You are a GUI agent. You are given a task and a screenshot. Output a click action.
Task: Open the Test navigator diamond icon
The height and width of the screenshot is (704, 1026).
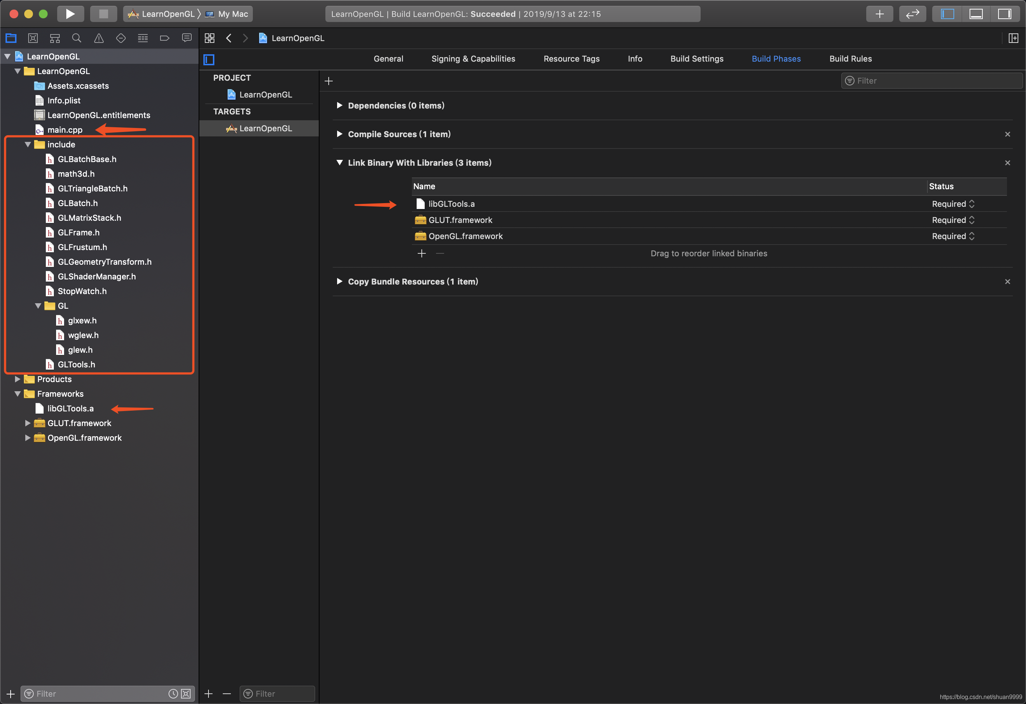point(121,38)
